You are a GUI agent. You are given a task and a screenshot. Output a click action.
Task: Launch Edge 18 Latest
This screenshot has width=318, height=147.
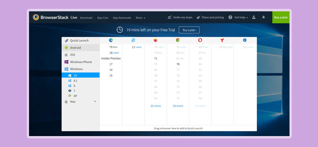(114, 53)
